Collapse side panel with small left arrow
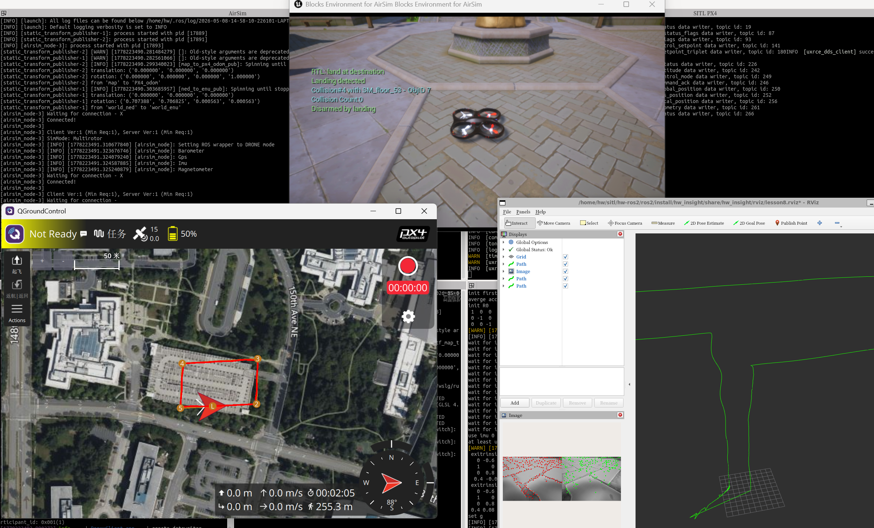874x528 pixels. [x=629, y=384]
